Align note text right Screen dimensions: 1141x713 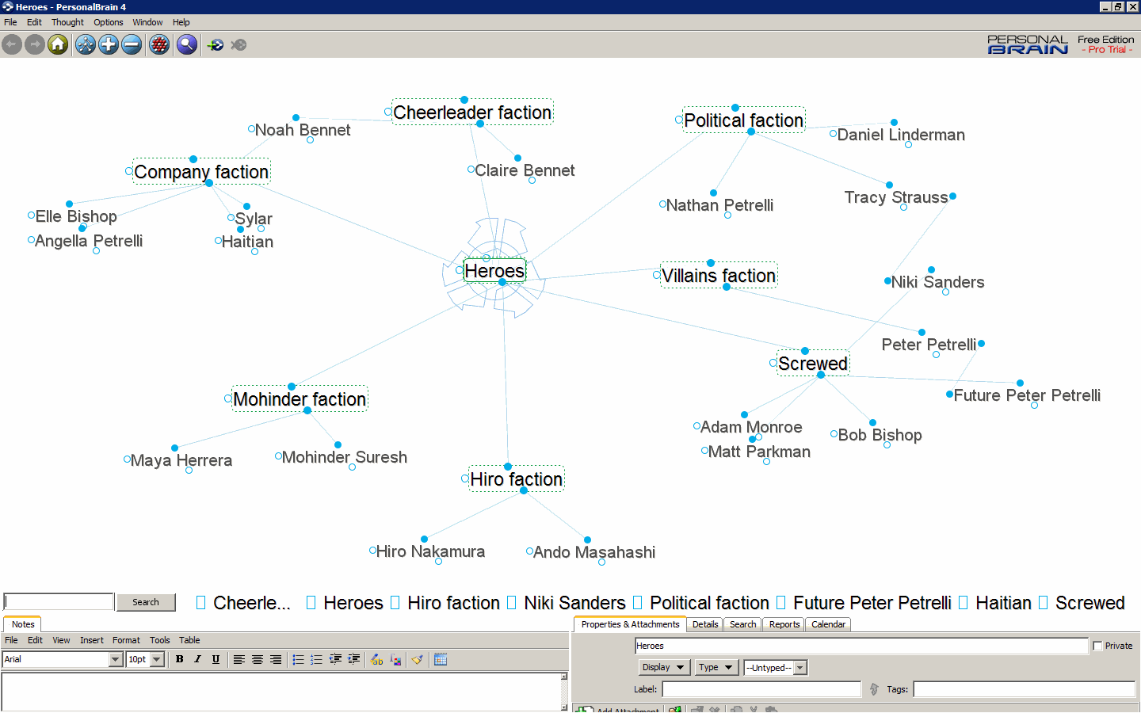[x=276, y=659]
